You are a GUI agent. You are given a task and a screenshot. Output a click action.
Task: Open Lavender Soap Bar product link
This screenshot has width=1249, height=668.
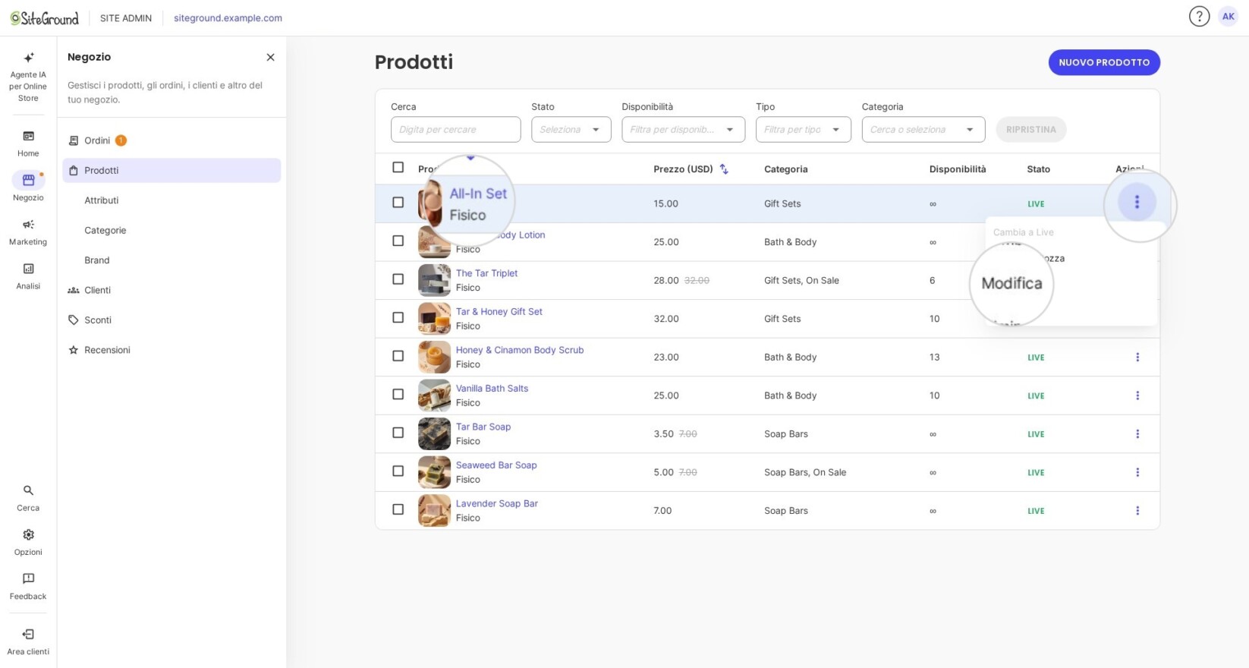click(x=497, y=503)
